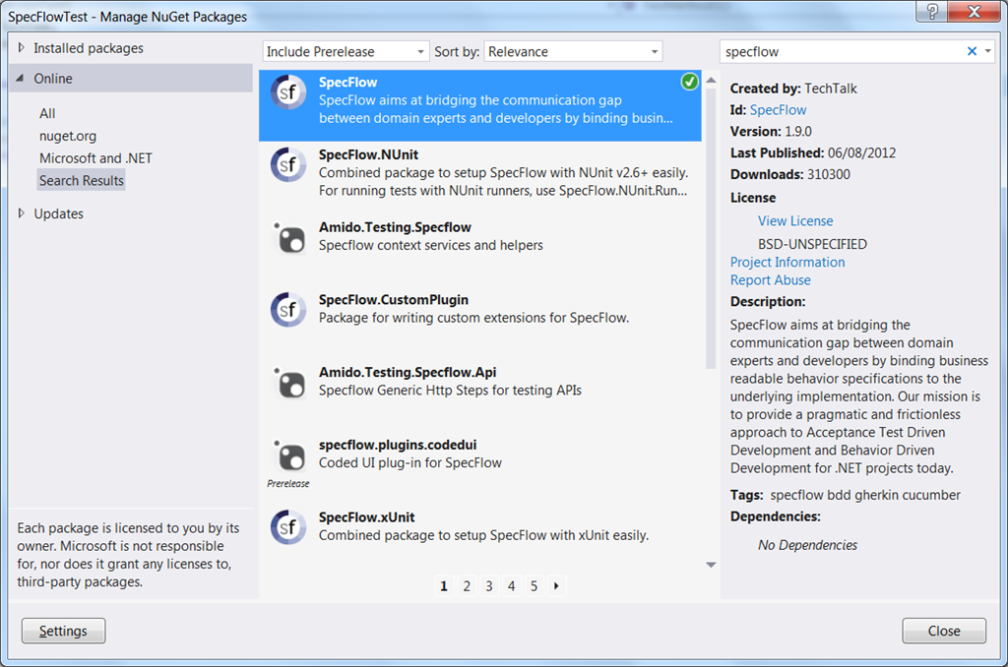
Task: Click the Version 1.9.0 text
Action: point(771,132)
